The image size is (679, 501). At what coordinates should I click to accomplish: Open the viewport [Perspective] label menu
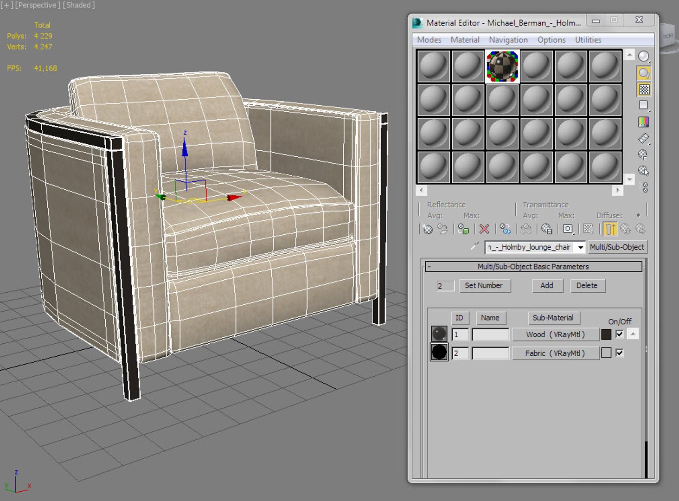(x=38, y=5)
